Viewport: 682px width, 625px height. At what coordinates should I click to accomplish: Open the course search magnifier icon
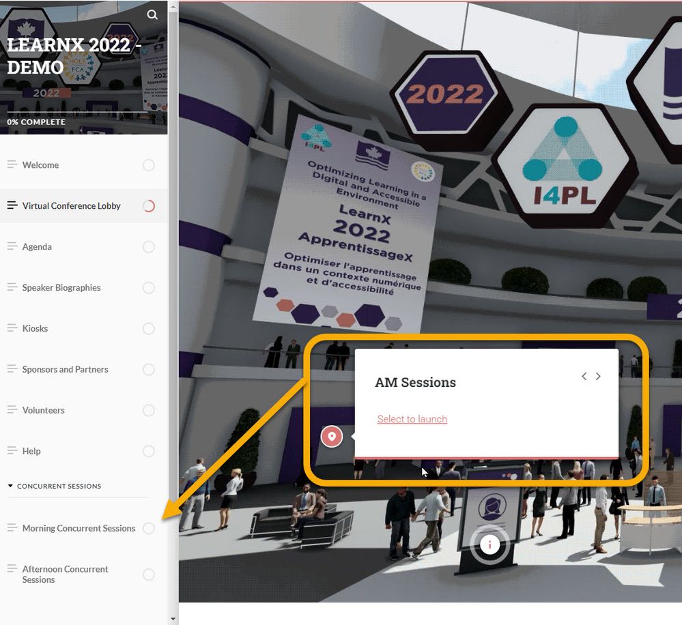[152, 15]
